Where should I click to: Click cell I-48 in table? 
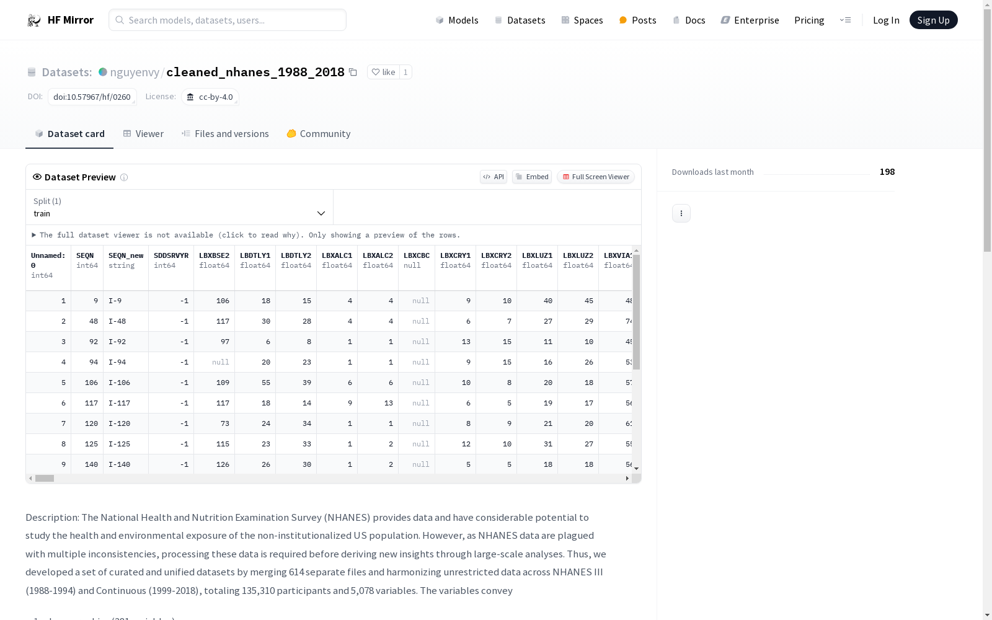[x=126, y=321]
